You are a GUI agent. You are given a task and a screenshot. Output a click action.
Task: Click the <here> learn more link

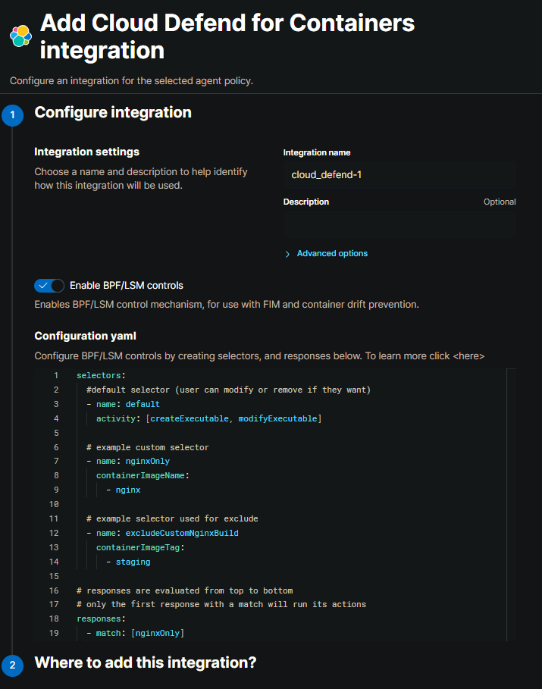click(x=466, y=355)
